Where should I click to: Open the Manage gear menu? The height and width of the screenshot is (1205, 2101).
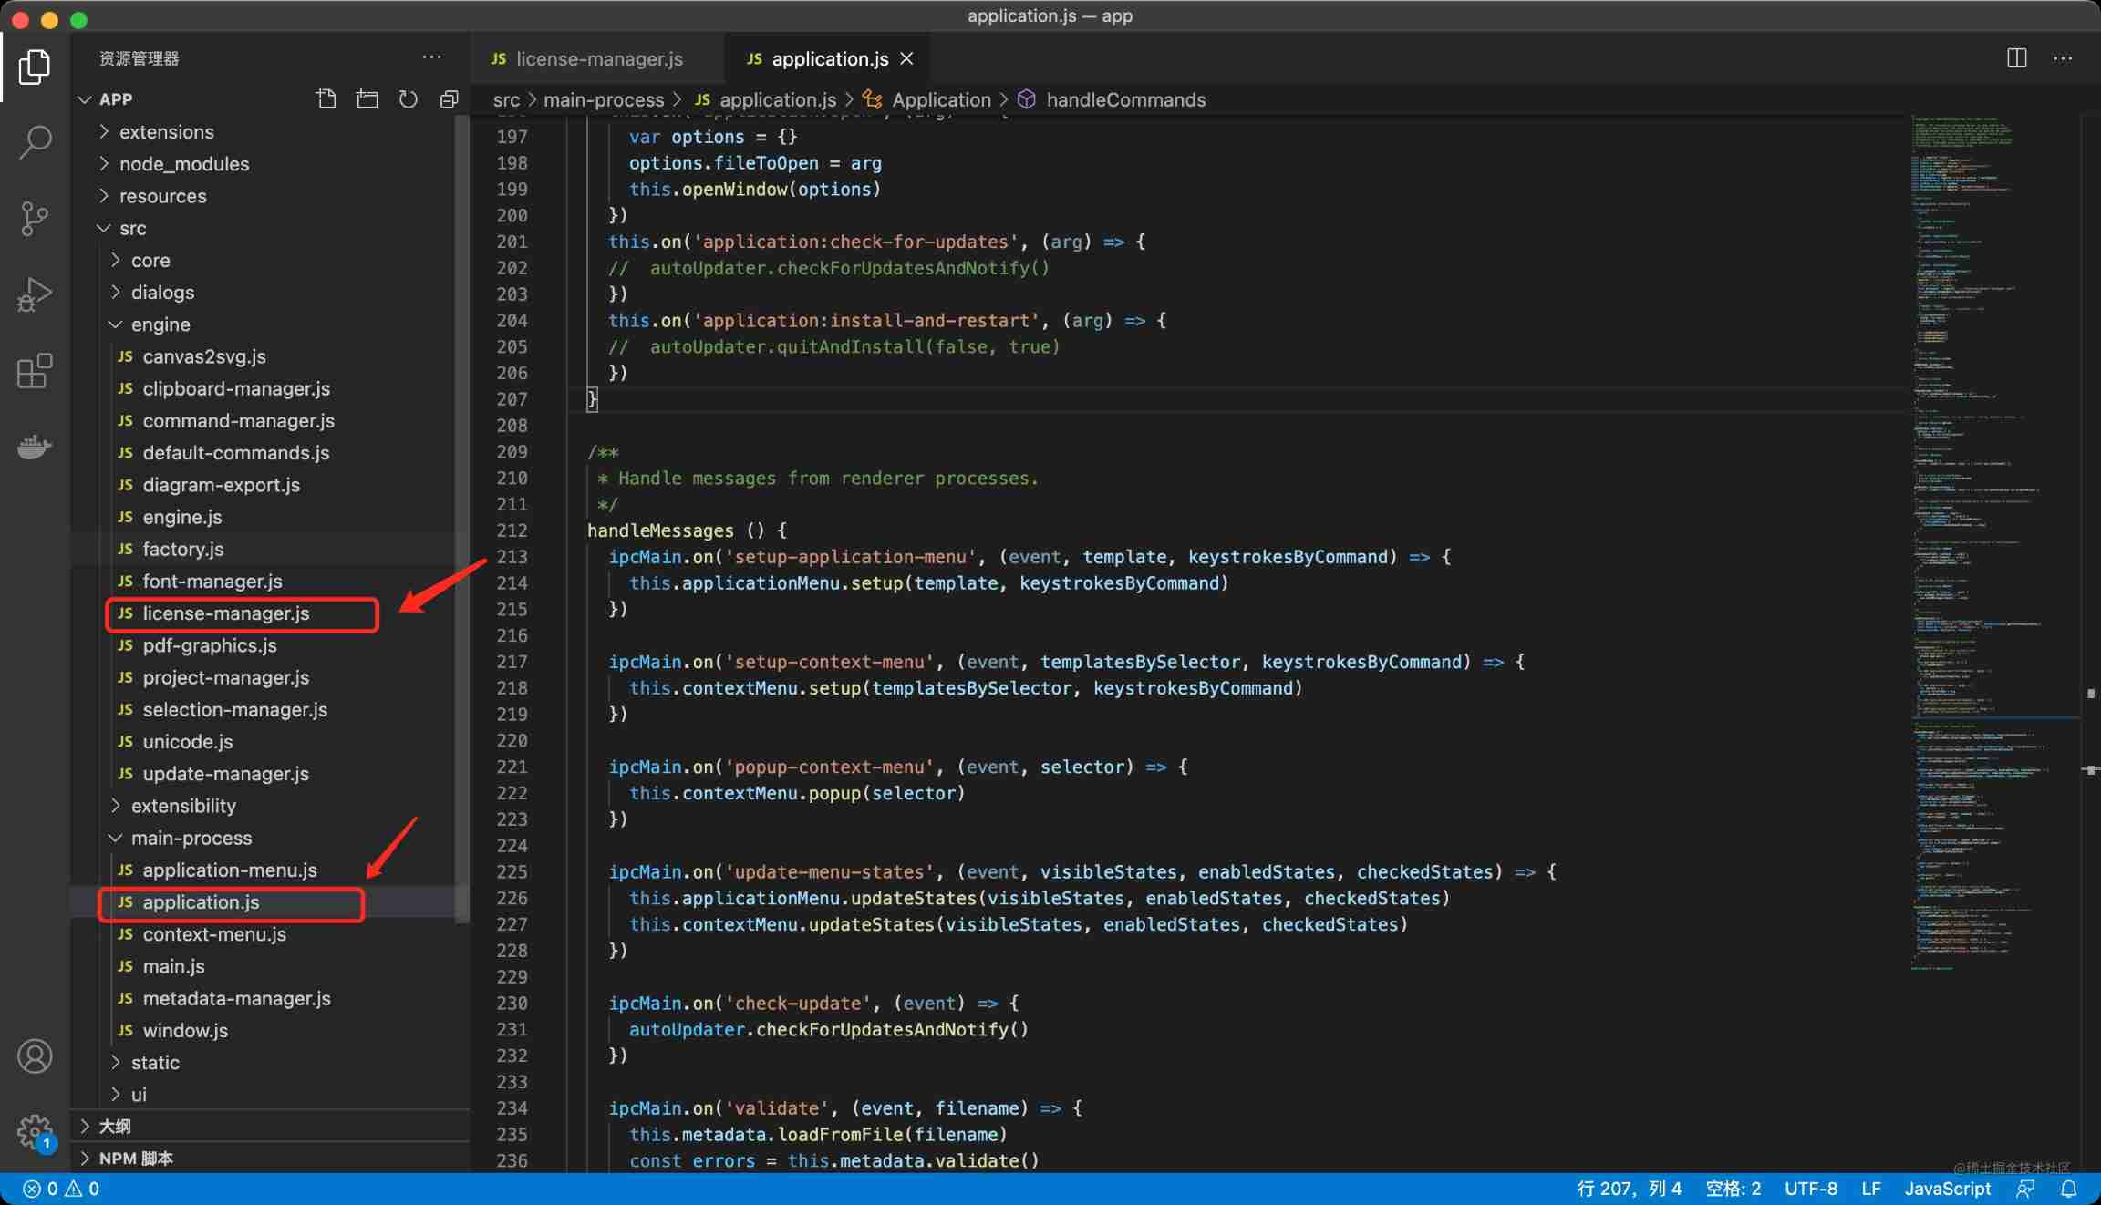[x=35, y=1132]
